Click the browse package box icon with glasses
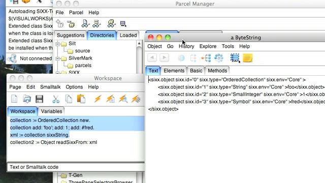 click(112, 24)
